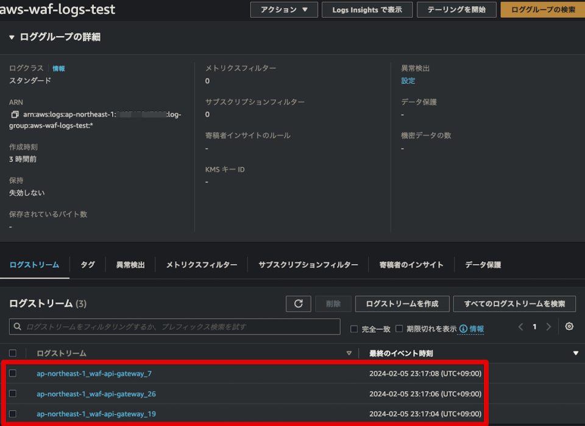
Task: Open info icon next to 期限切れを表示
Action: coord(463,329)
